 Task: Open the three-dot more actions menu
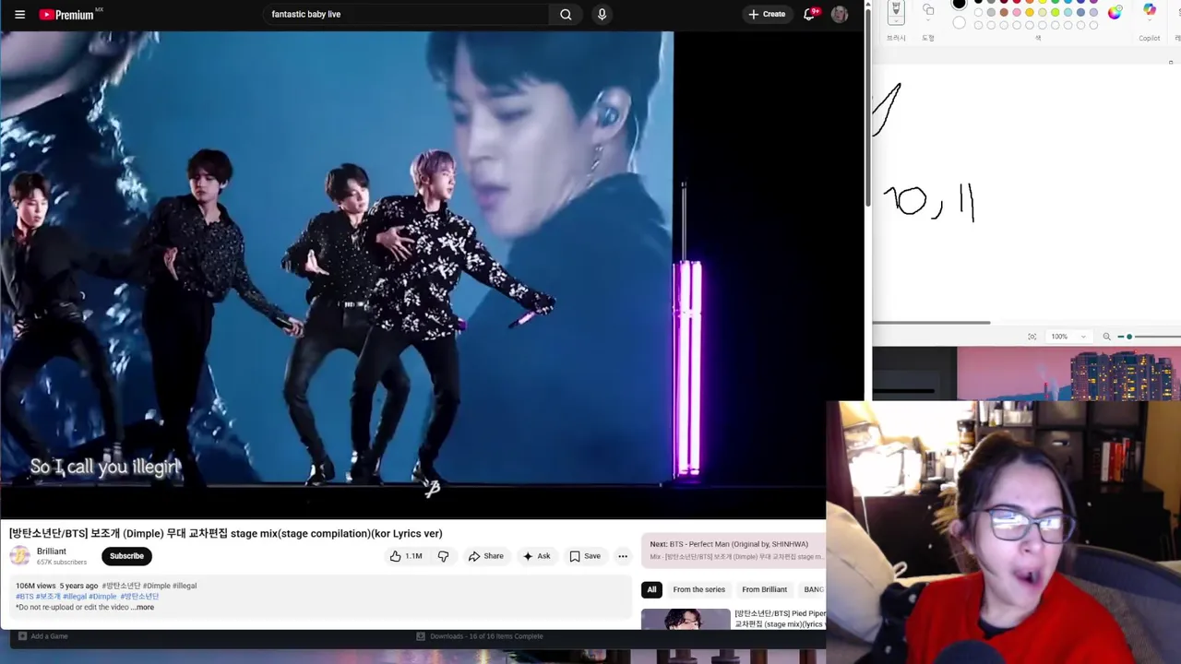point(623,556)
